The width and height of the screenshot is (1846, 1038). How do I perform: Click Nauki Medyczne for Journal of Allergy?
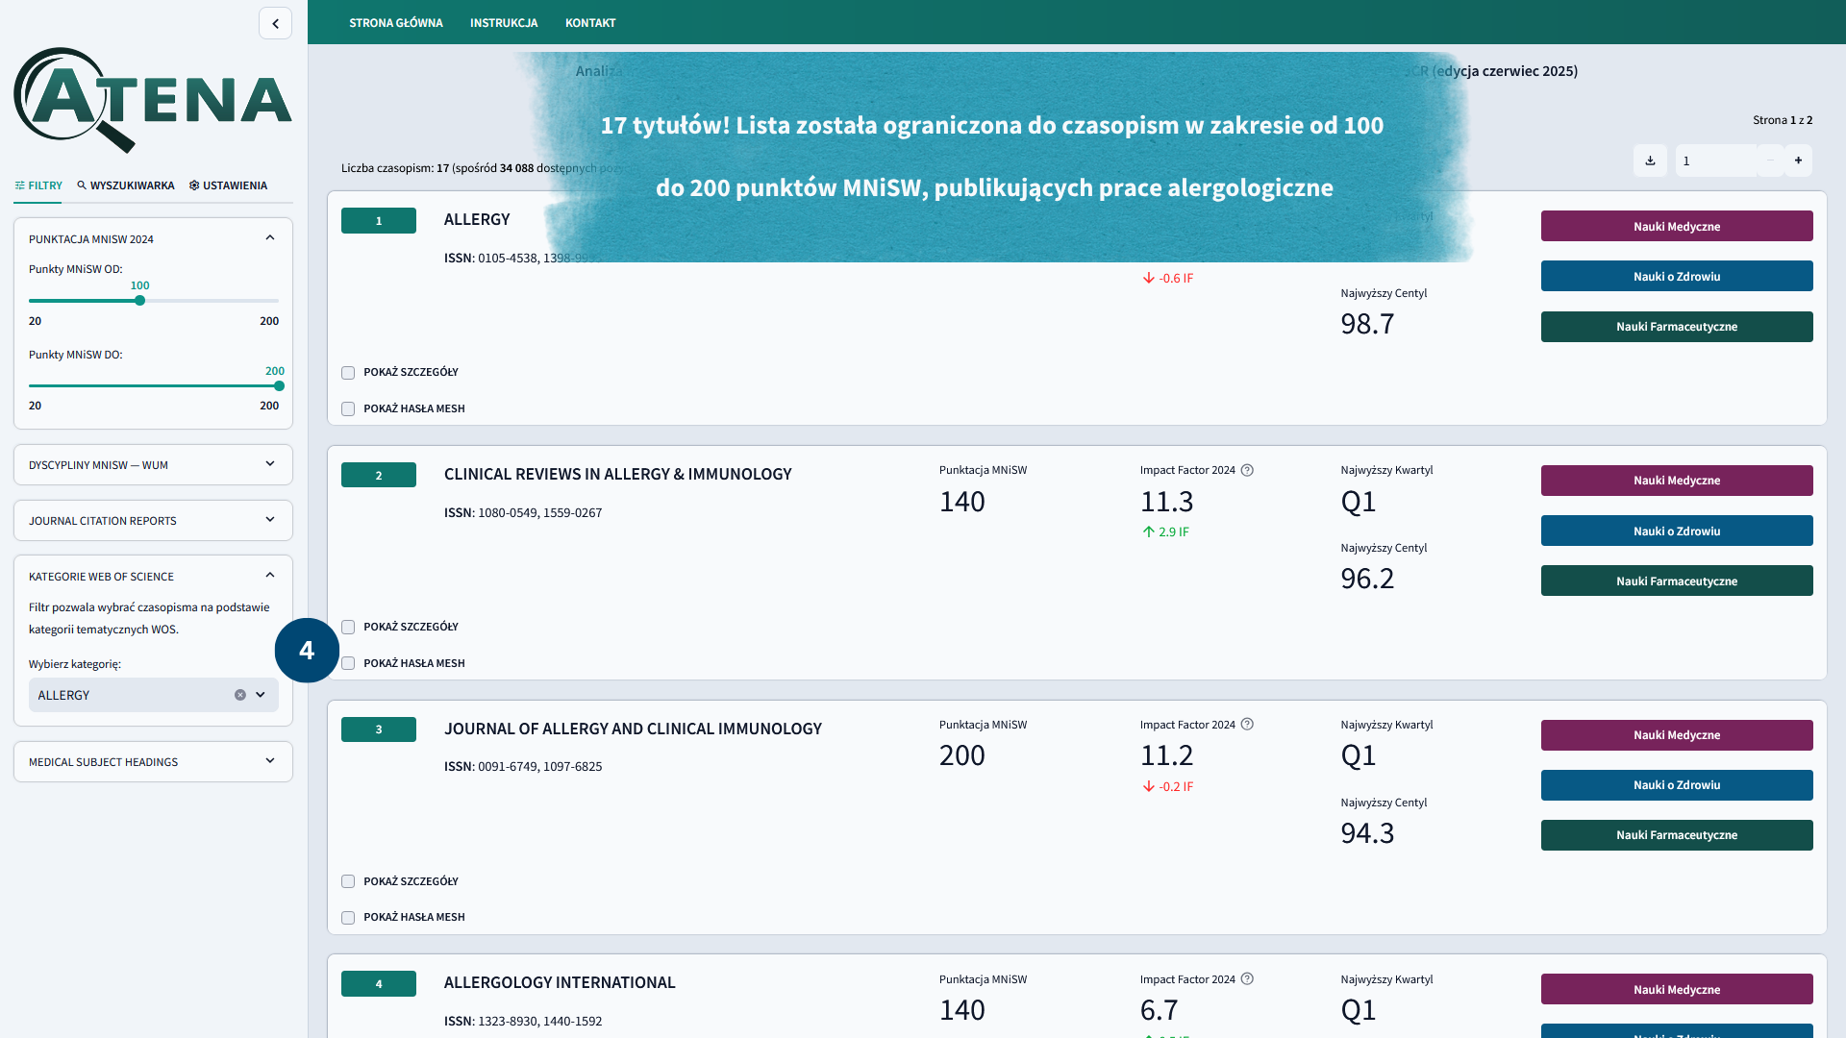click(1677, 735)
